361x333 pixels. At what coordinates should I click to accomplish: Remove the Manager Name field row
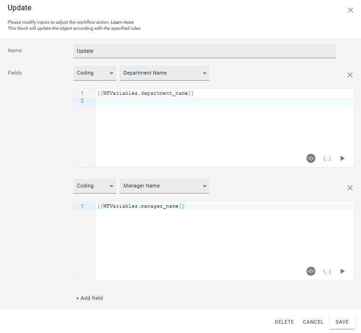pos(350,187)
